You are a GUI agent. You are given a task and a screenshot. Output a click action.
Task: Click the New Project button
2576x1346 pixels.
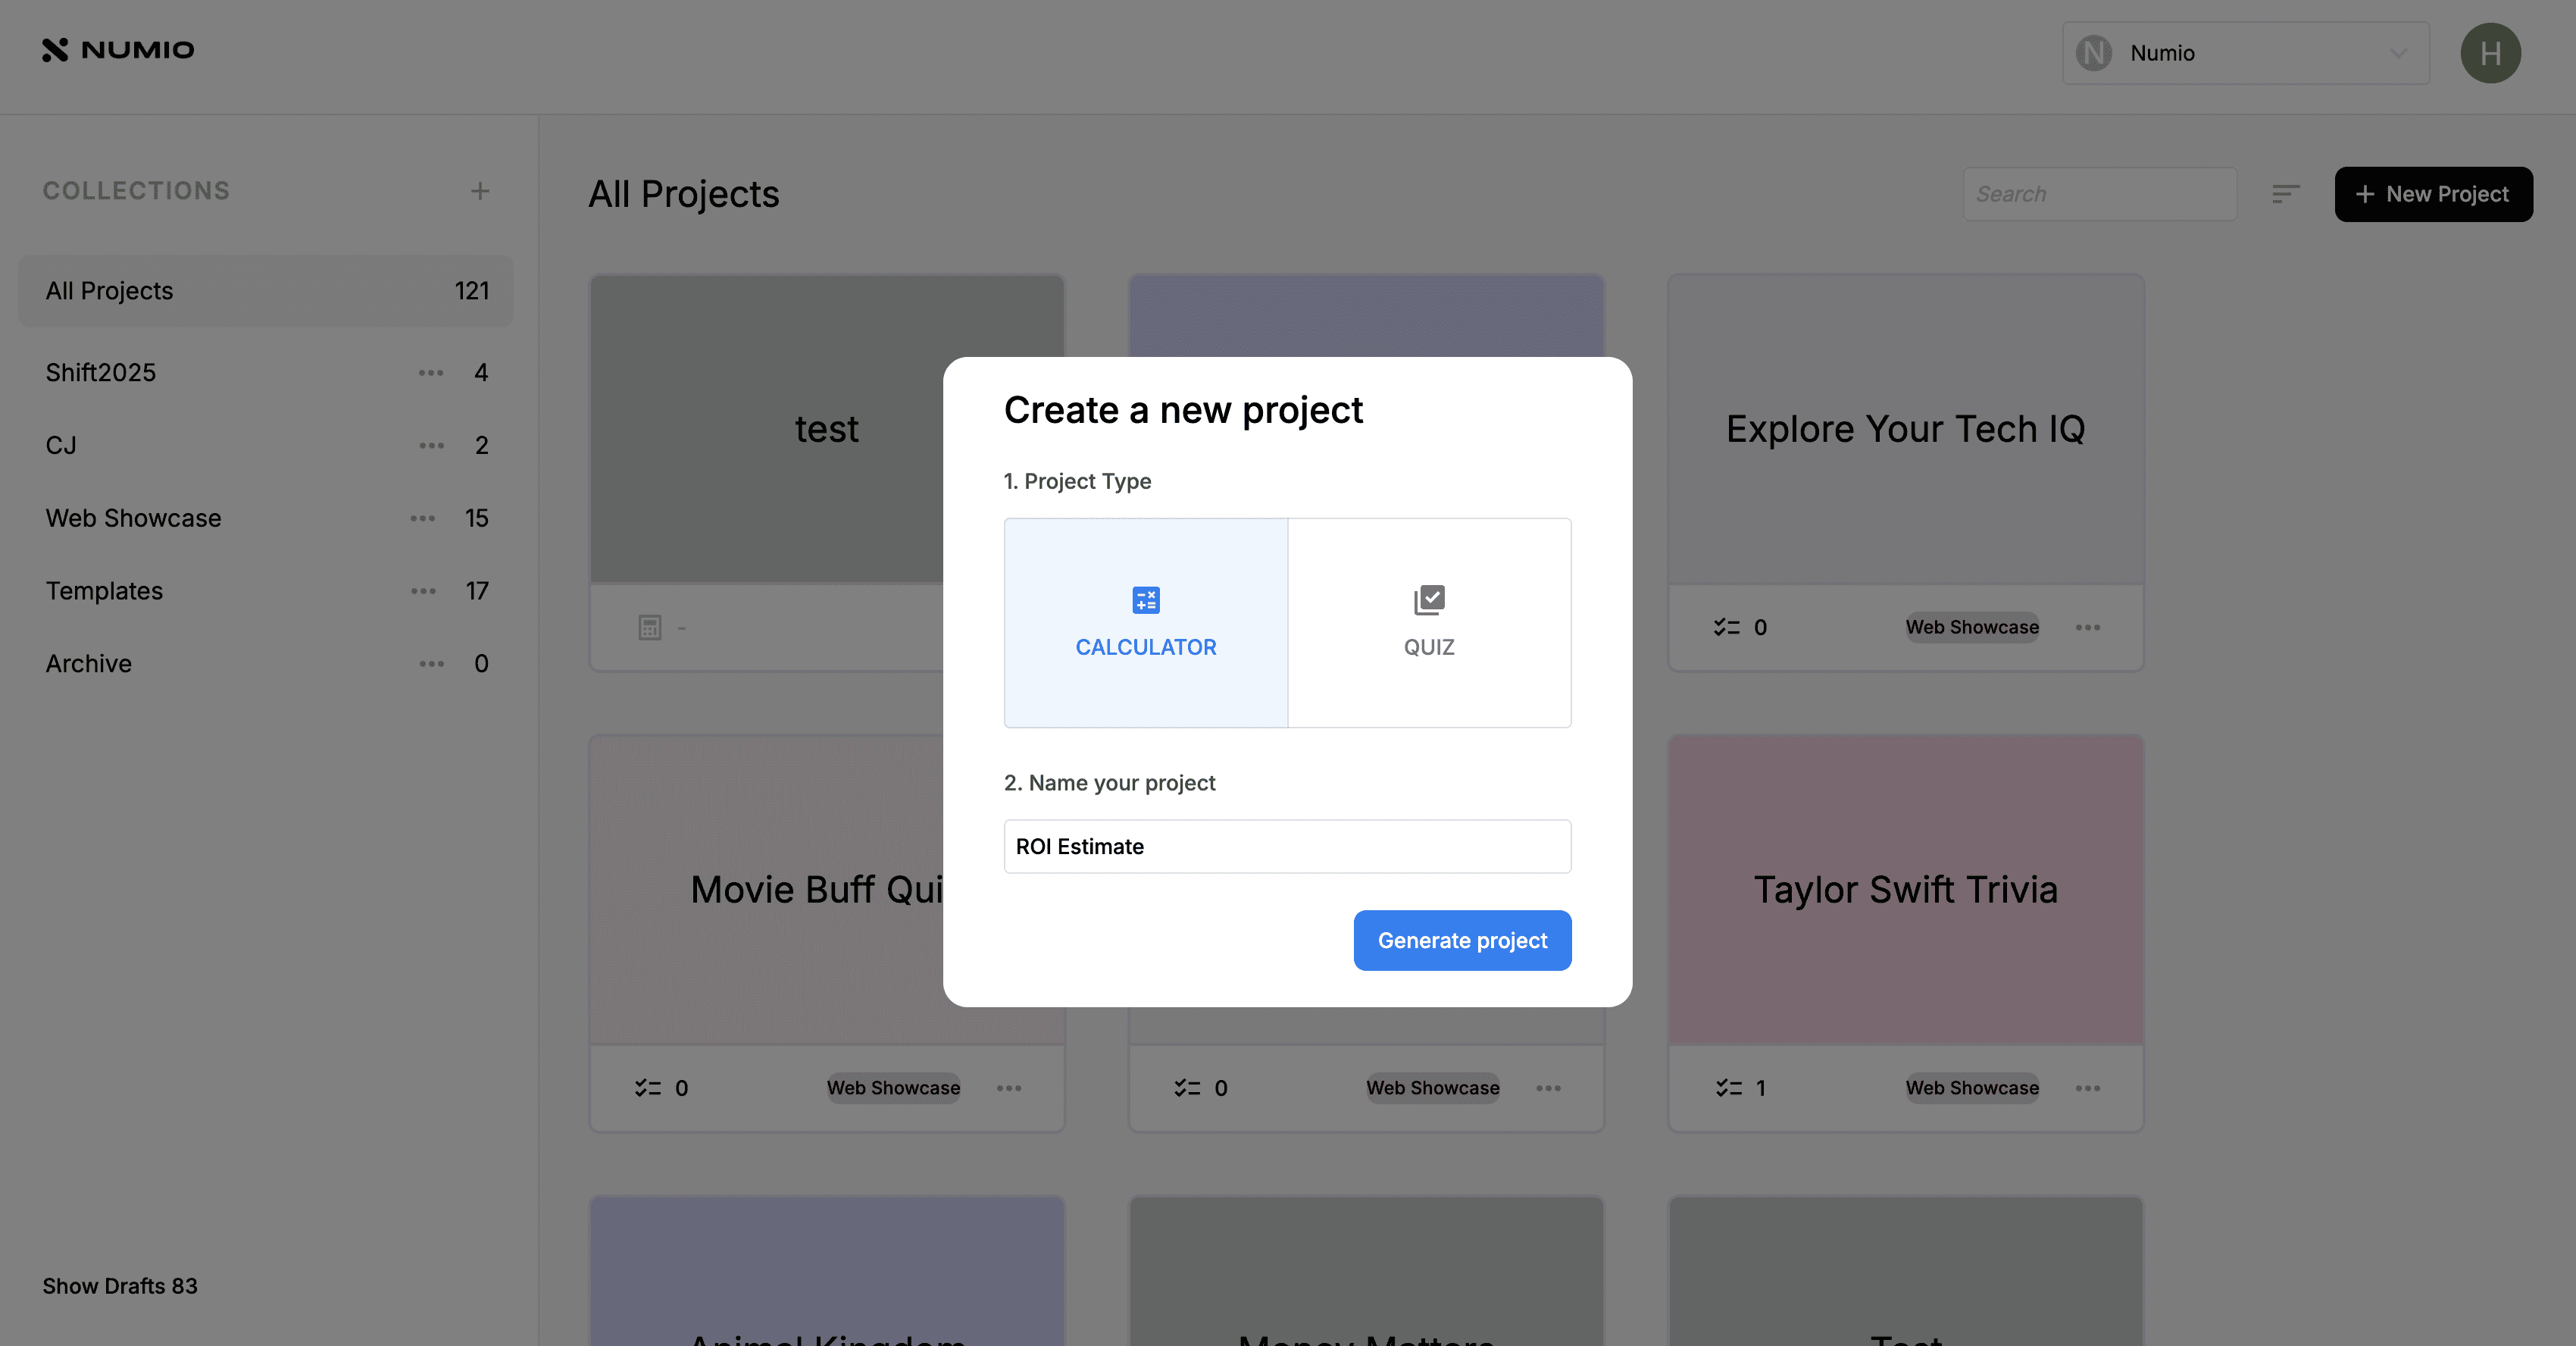pyautogui.click(x=2433, y=194)
